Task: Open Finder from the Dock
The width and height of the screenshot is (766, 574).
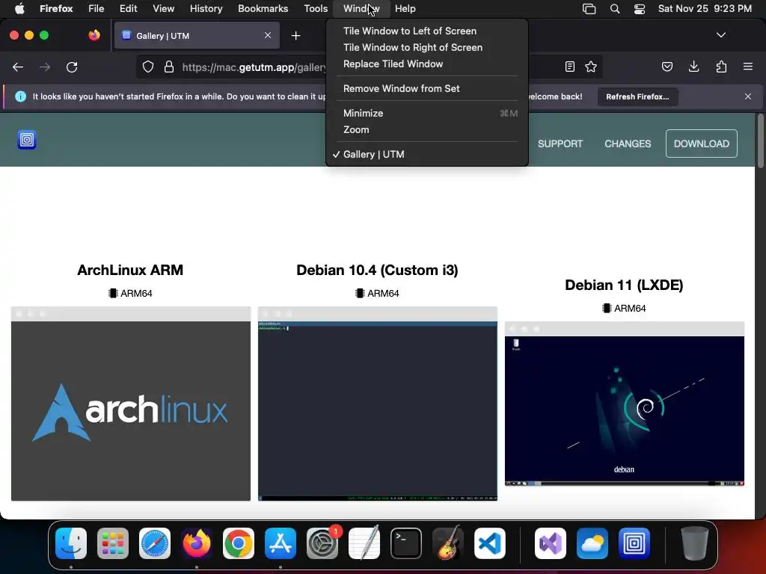Action: pos(71,543)
